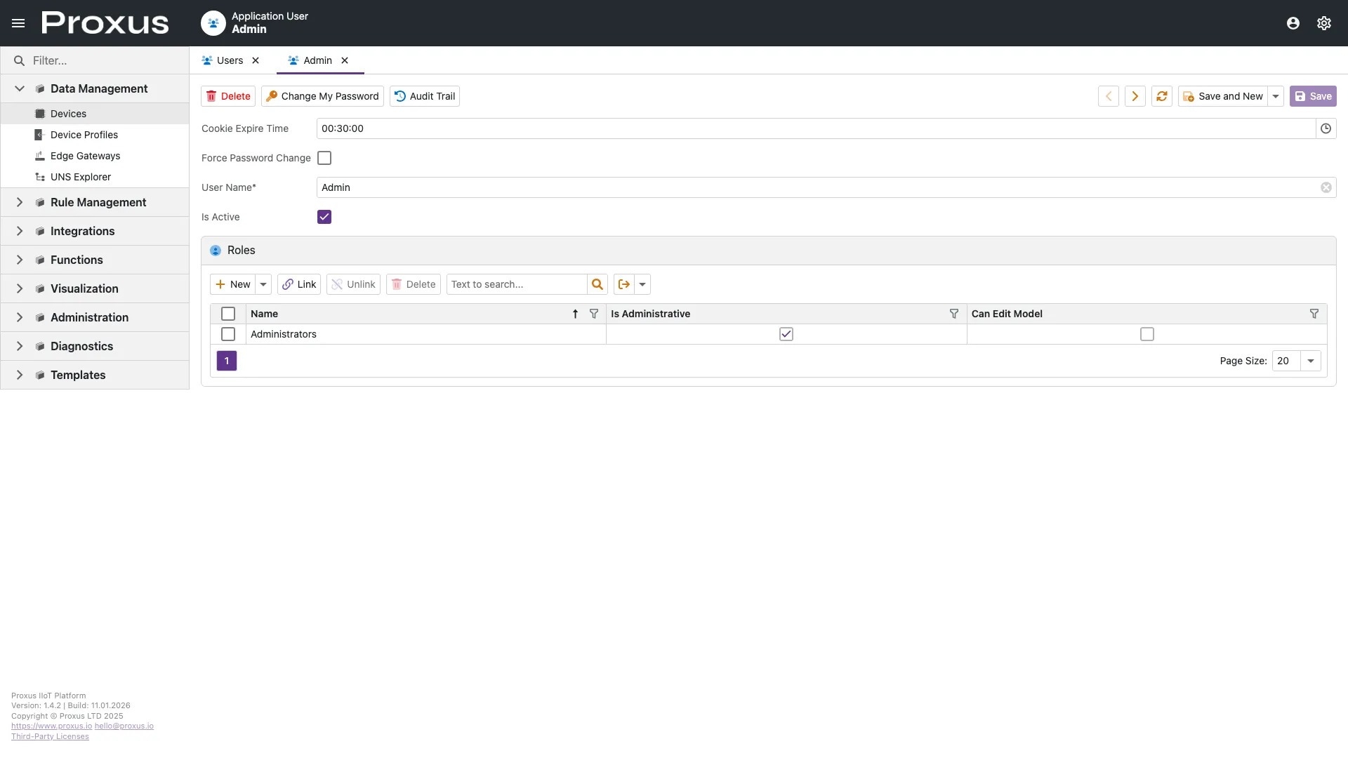Viewport: 1348px width, 758px height.
Task: Enable the Force Password Change checkbox
Action: tap(324, 158)
